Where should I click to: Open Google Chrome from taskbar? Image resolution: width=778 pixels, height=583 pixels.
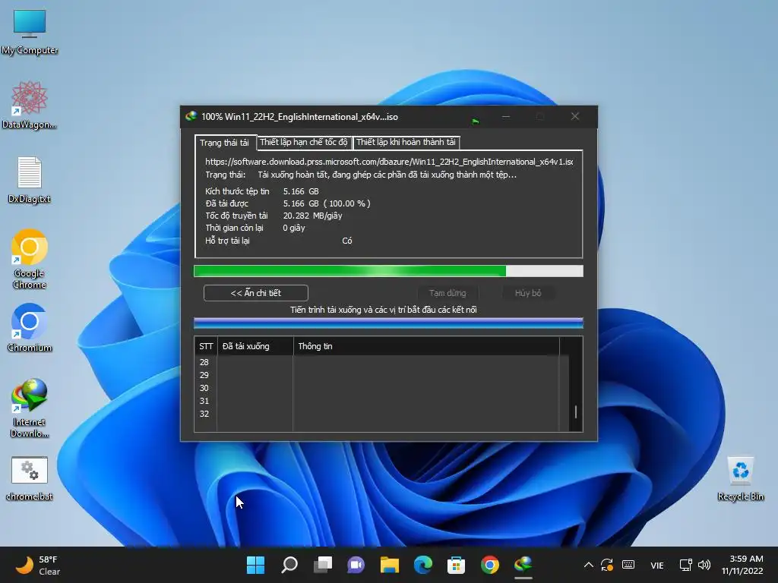click(490, 565)
